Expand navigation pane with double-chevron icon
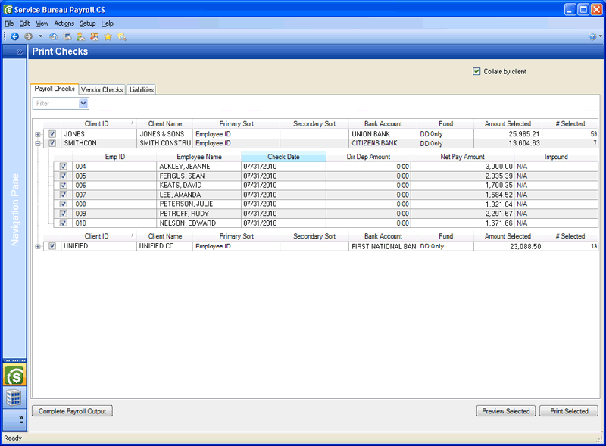The width and height of the screenshot is (606, 446). pyautogui.click(x=20, y=51)
